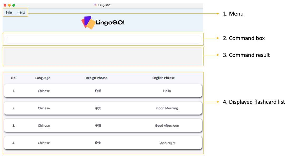Click the red close window button

(5, 5)
